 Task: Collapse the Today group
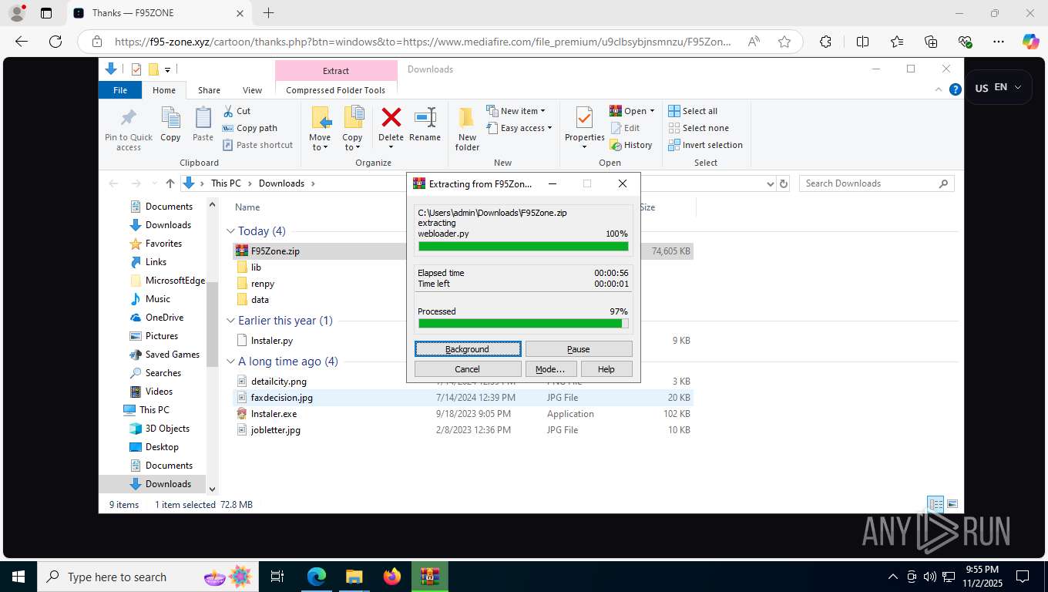[x=230, y=231]
